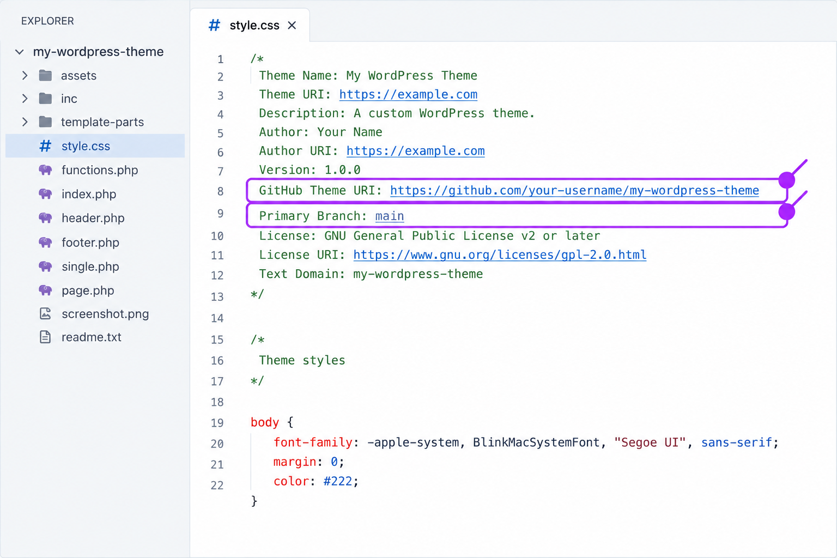Open the Theme URI https://example.com link
This screenshot has width=837, height=558.
(x=408, y=94)
